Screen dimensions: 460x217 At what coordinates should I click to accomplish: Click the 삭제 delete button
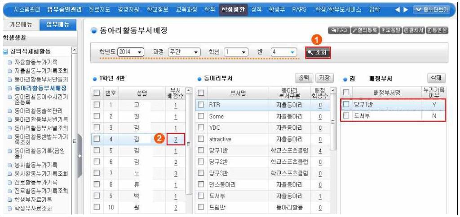[x=437, y=78]
